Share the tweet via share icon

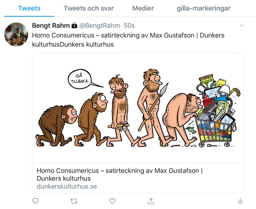coord(151,201)
